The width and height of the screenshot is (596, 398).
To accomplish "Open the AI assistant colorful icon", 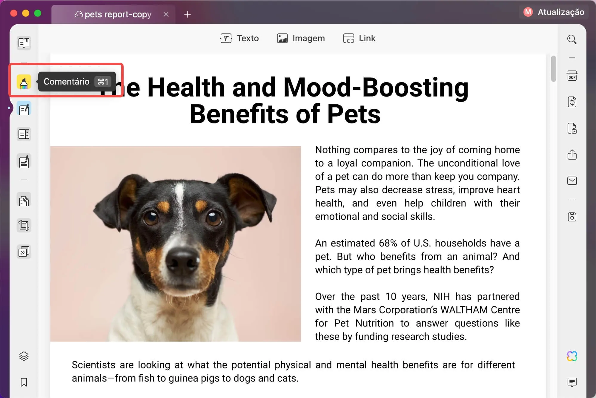I will coord(572,356).
